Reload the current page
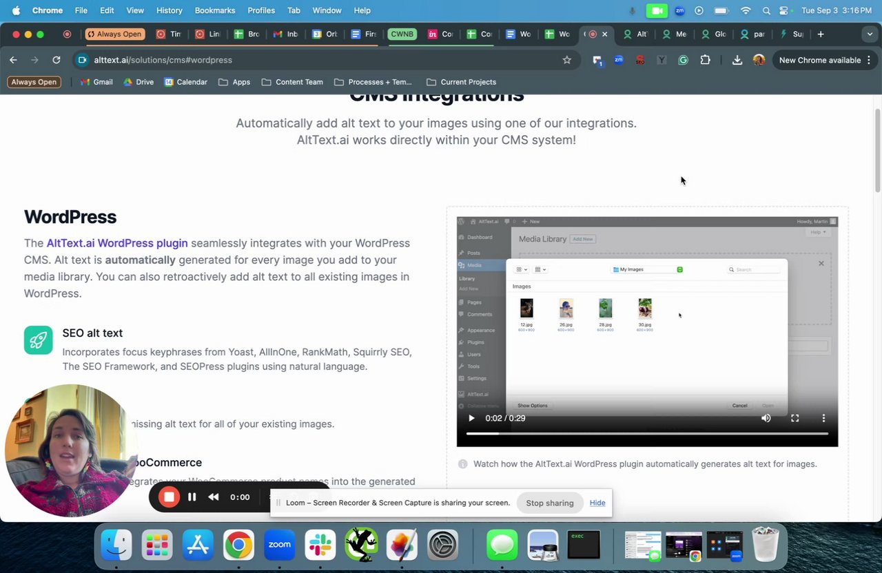882x573 pixels. point(57,60)
